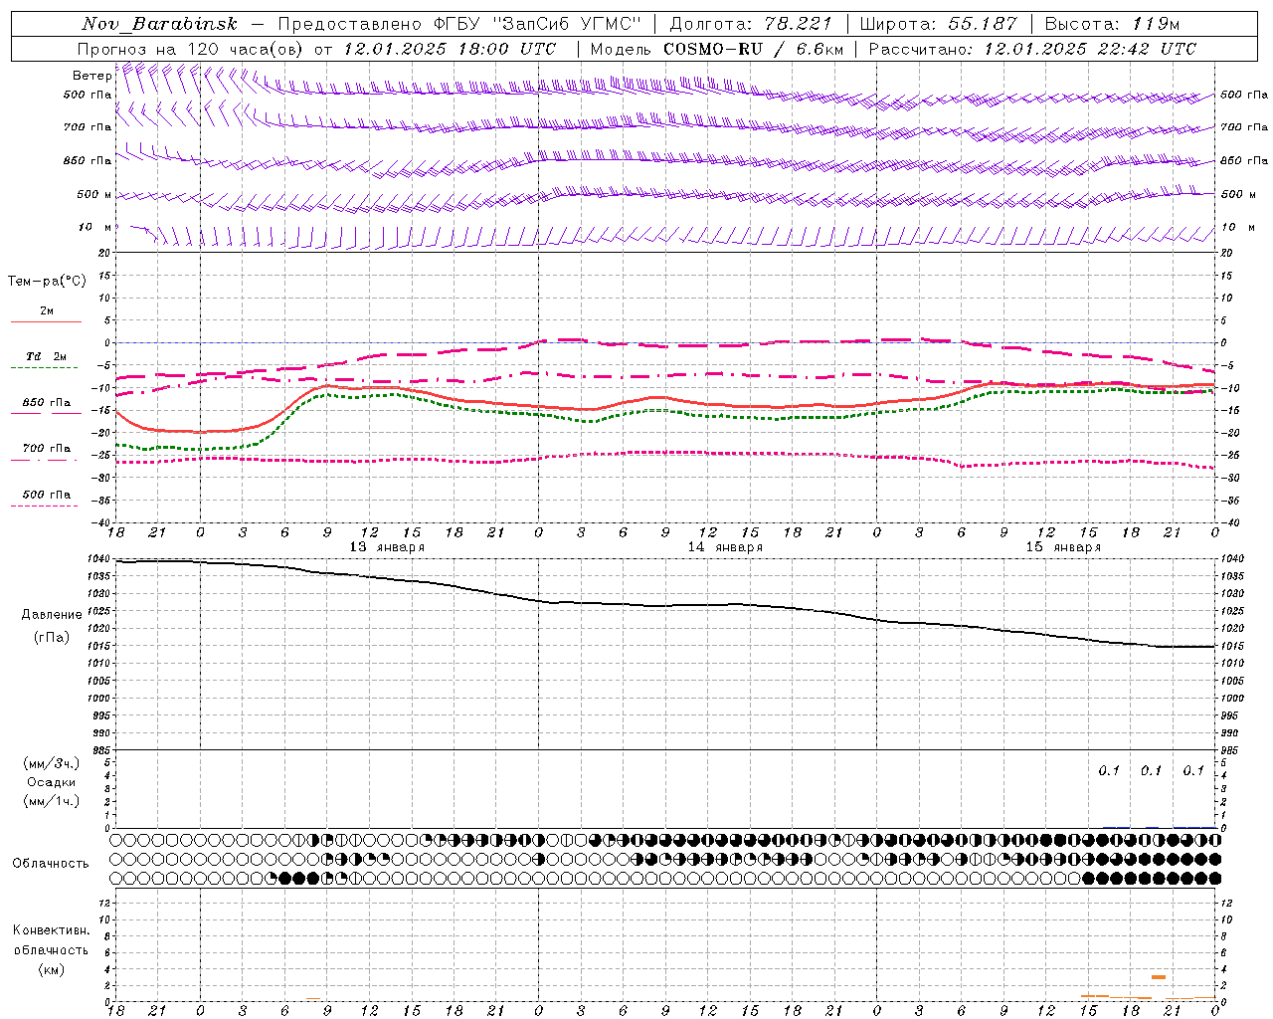Click the 13 января date label
The width and height of the screenshot is (1273, 1019).
click(387, 547)
